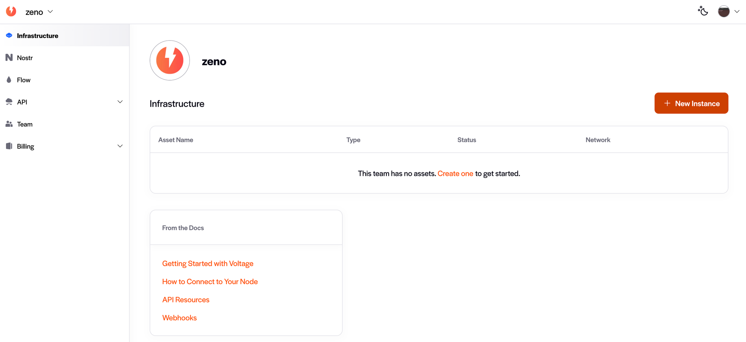The width and height of the screenshot is (746, 342).
Task: Open Getting Started with Voltage doc
Action: (207, 264)
